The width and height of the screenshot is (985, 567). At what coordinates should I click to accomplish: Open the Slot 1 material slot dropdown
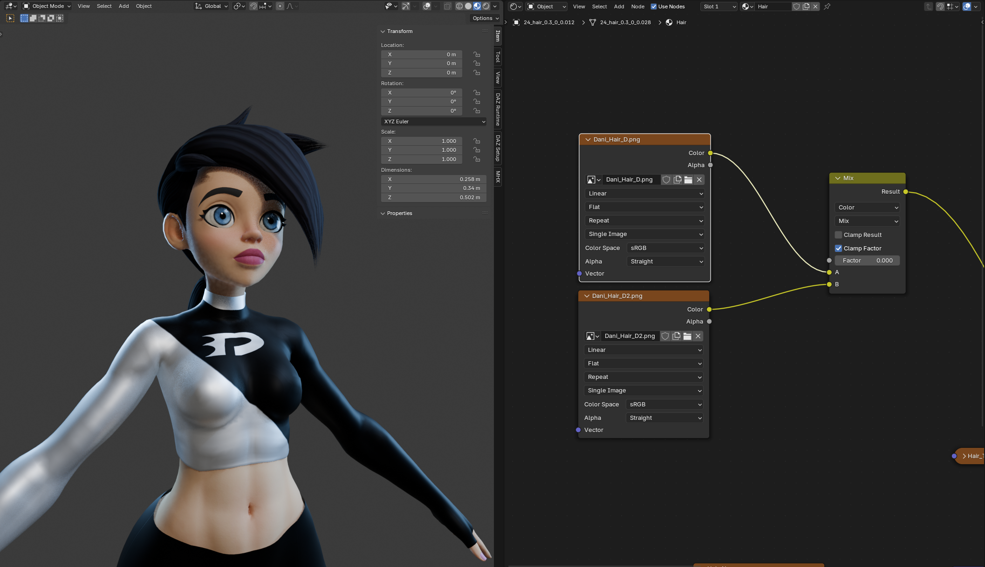pyautogui.click(x=719, y=7)
